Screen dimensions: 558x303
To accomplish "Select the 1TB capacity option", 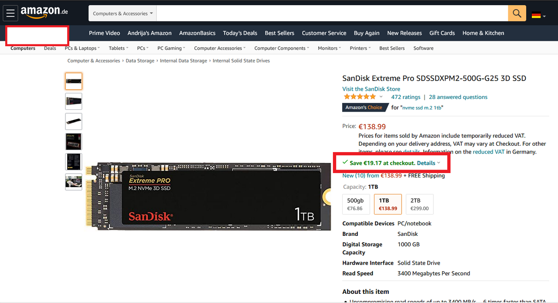I will coord(388,204).
